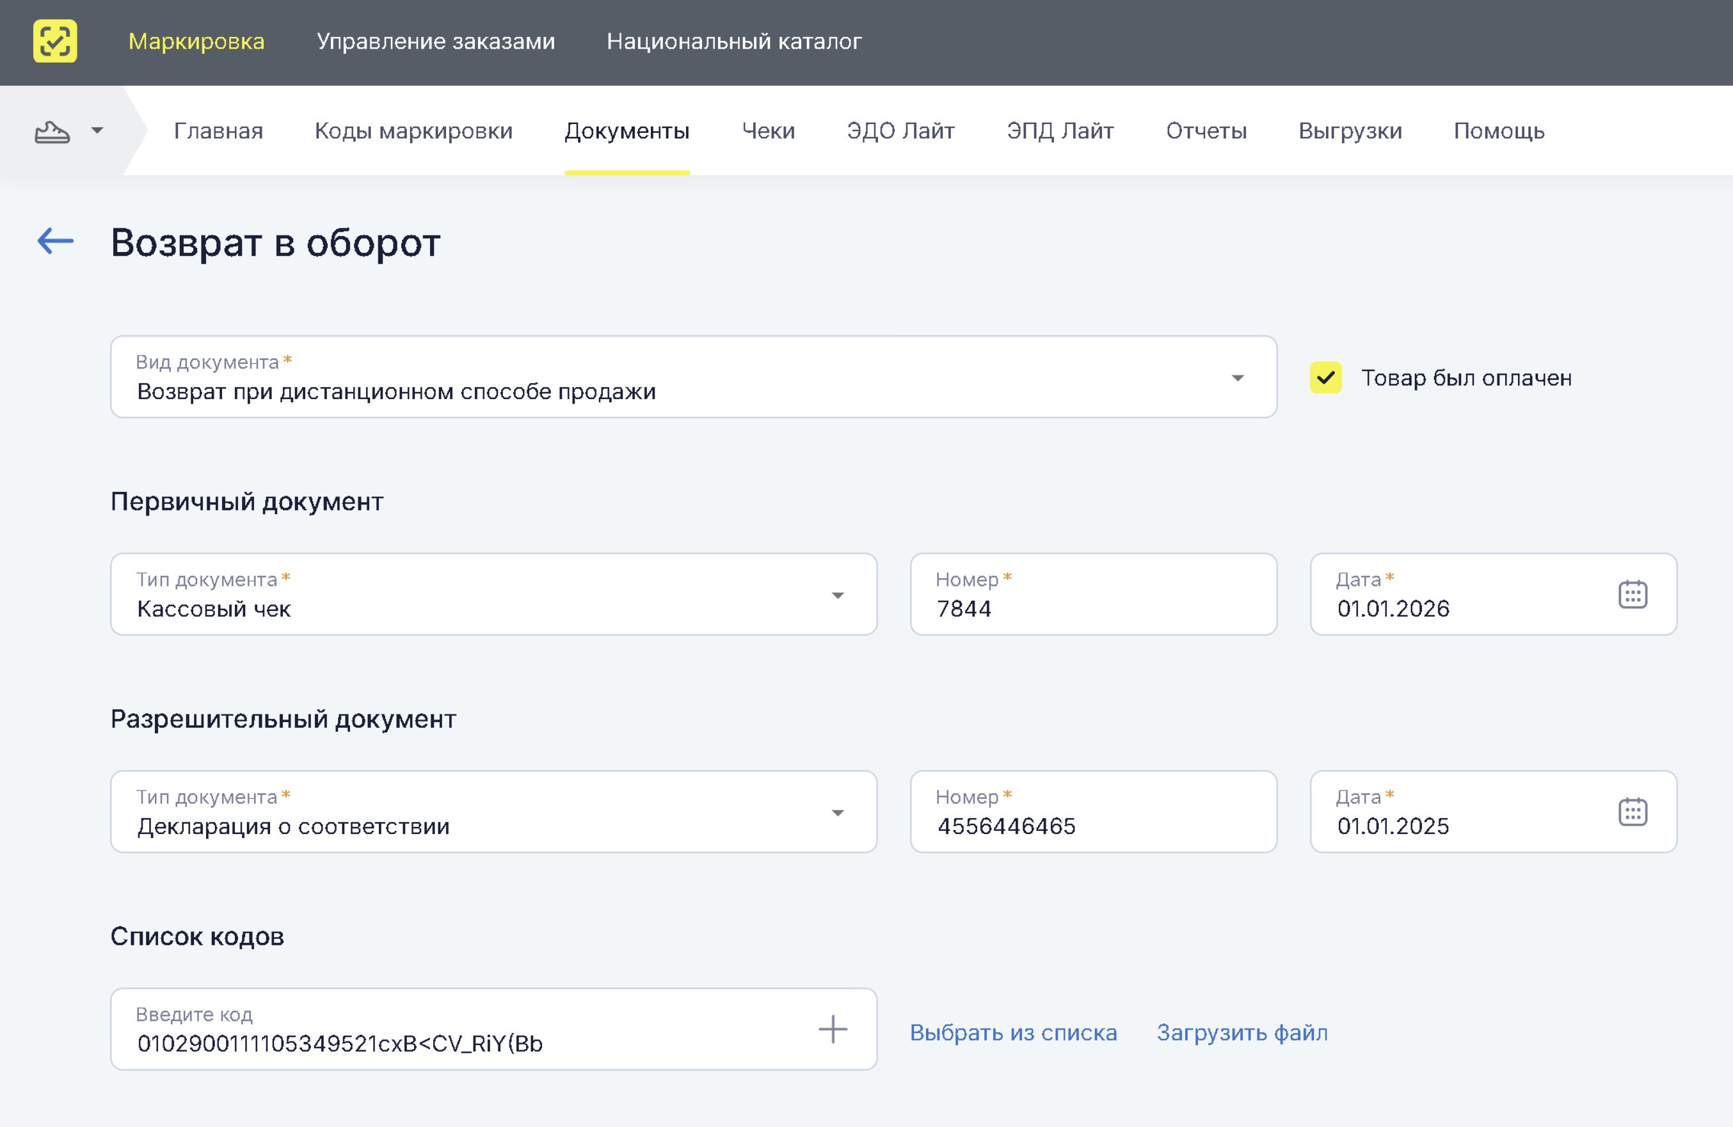This screenshot has width=1733, height=1127.
Task: Click the Введите код input field
Action: (x=493, y=1030)
